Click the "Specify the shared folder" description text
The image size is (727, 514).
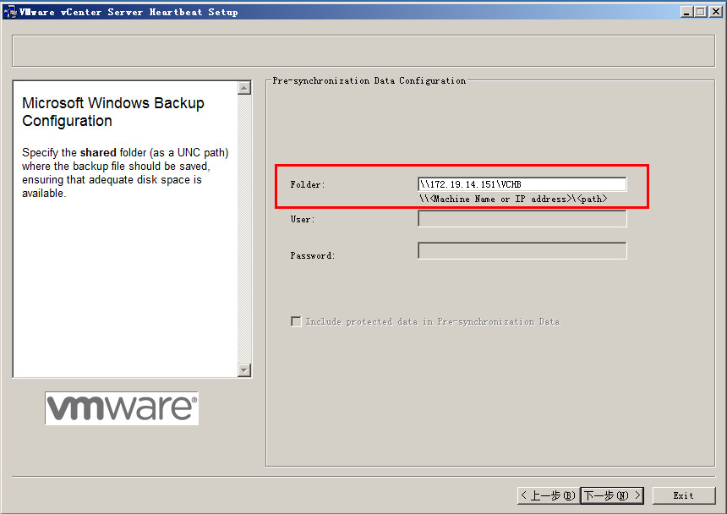point(125,172)
